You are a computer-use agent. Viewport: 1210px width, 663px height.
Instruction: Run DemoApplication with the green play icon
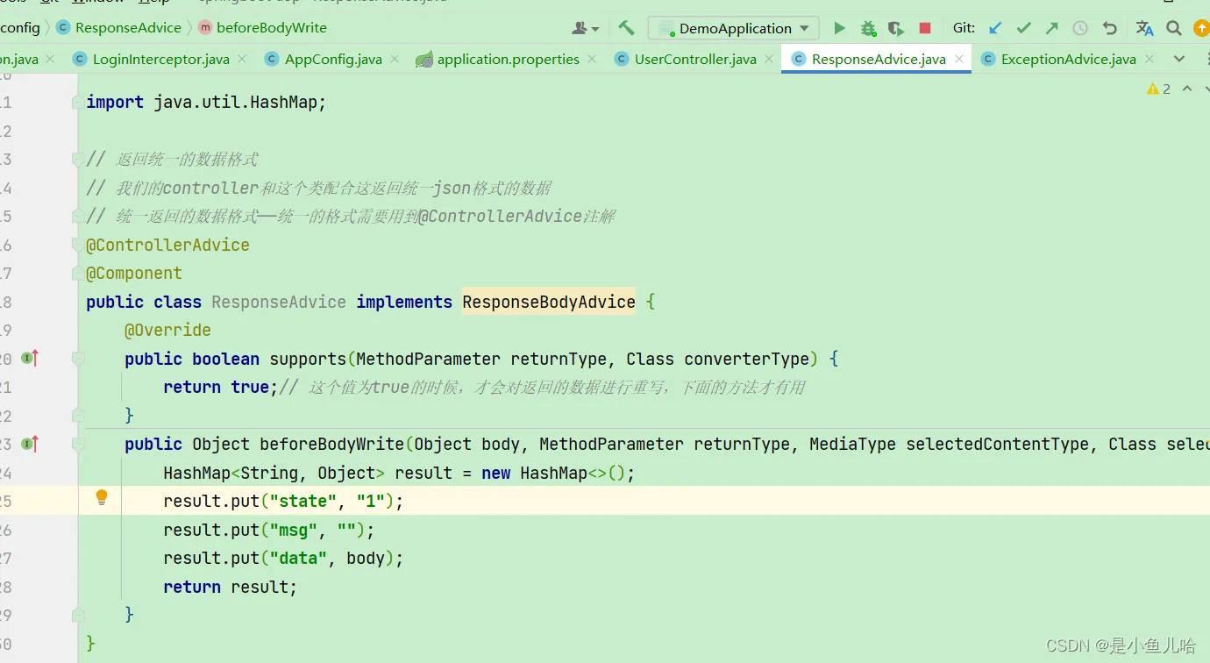coord(839,28)
